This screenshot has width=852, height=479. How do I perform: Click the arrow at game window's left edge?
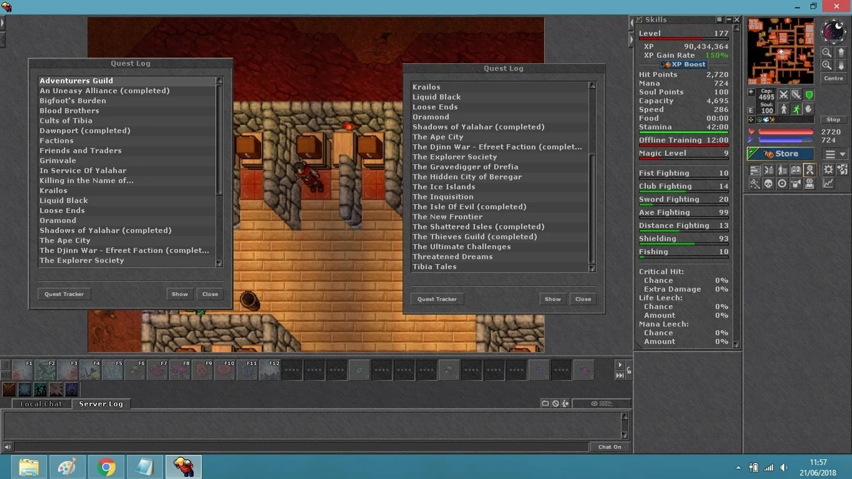coord(2,23)
